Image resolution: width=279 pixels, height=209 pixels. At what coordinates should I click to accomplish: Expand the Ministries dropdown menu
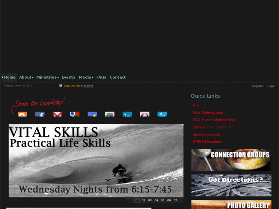(x=48, y=77)
